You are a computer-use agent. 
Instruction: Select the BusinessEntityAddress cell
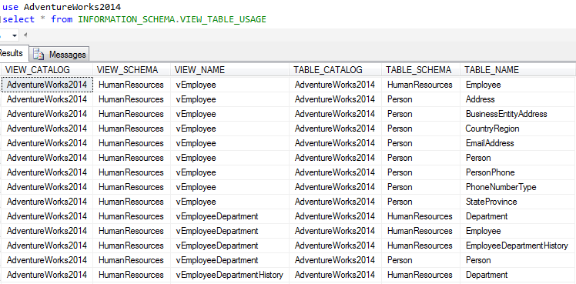click(518, 114)
